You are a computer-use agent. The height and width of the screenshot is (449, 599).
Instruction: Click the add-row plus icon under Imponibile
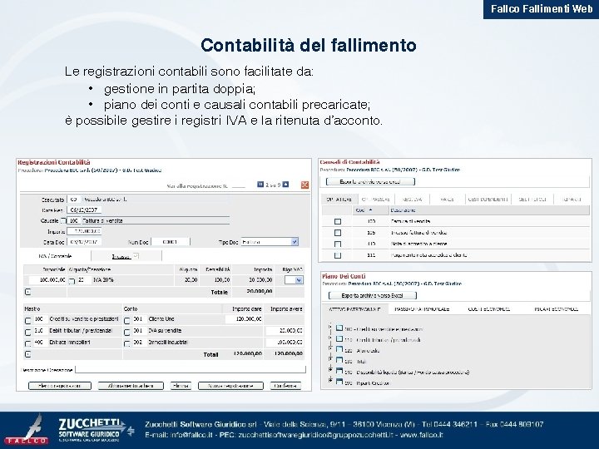point(28,292)
